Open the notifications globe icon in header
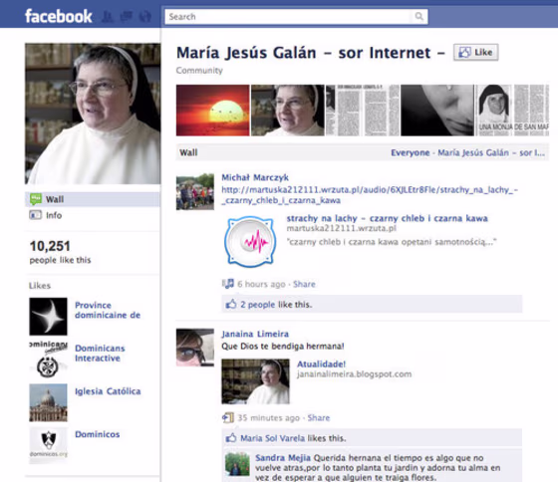 [x=144, y=16]
